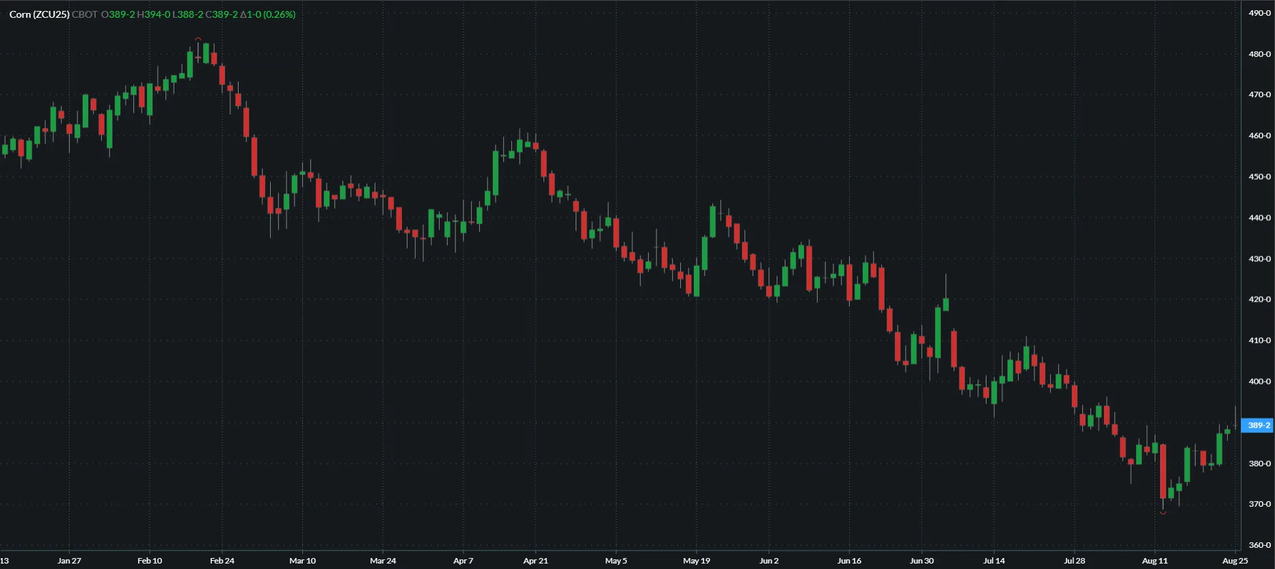The image size is (1275, 569).
Task: Click the 360-0 price axis label
Action: tap(1259, 545)
